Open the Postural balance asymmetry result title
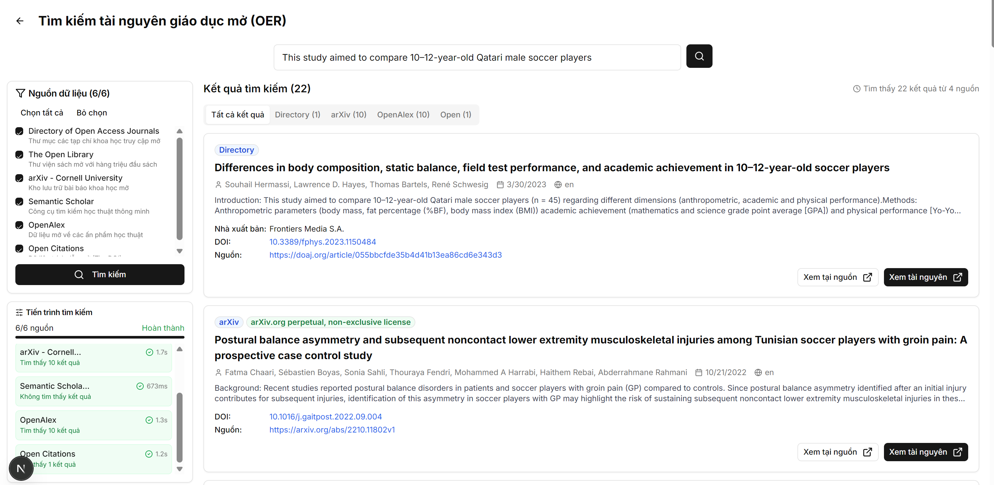Image resolution: width=994 pixels, height=485 pixels. point(591,348)
